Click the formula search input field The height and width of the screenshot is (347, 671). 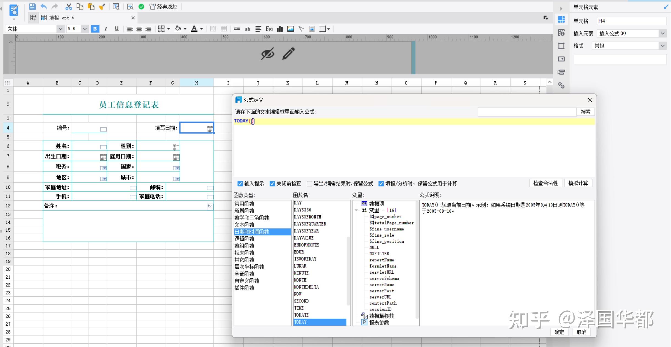[x=527, y=112]
